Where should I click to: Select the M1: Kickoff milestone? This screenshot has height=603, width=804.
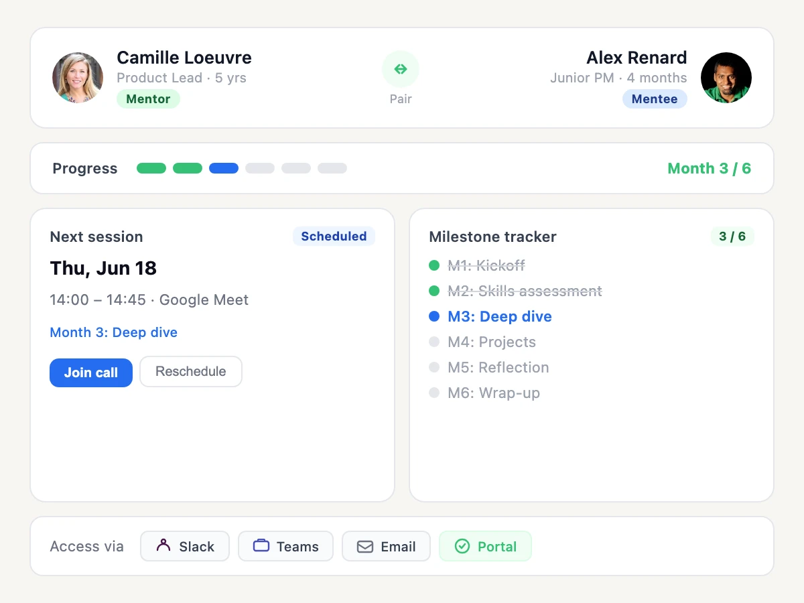tap(486, 265)
